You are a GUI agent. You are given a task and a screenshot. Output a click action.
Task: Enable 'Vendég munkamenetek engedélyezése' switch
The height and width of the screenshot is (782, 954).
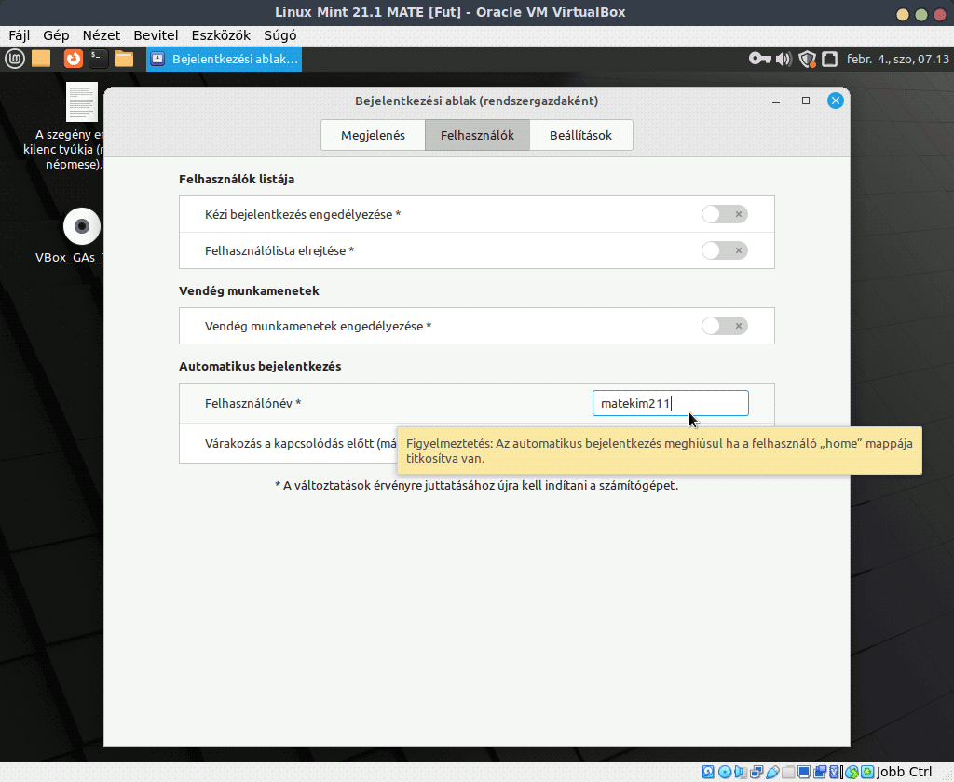tap(724, 326)
